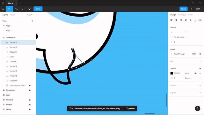Screen dimensions: 204x115
Task: Switch to the Design tab
Action: 173,15
